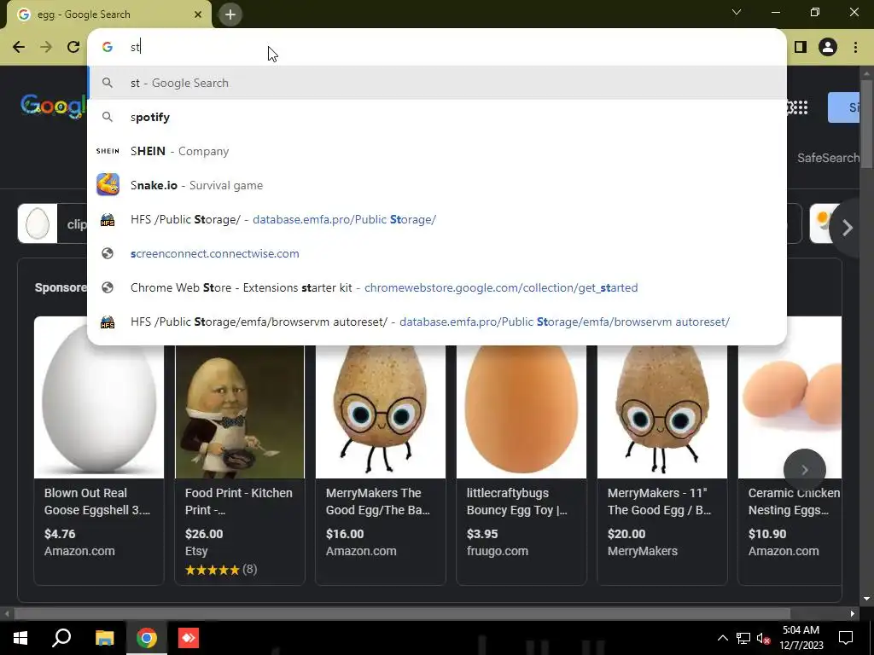
Task: Open the HFS /Public Storage/ suggestion
Action: (x=436, y=219)
